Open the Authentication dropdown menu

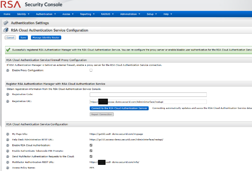46,14
